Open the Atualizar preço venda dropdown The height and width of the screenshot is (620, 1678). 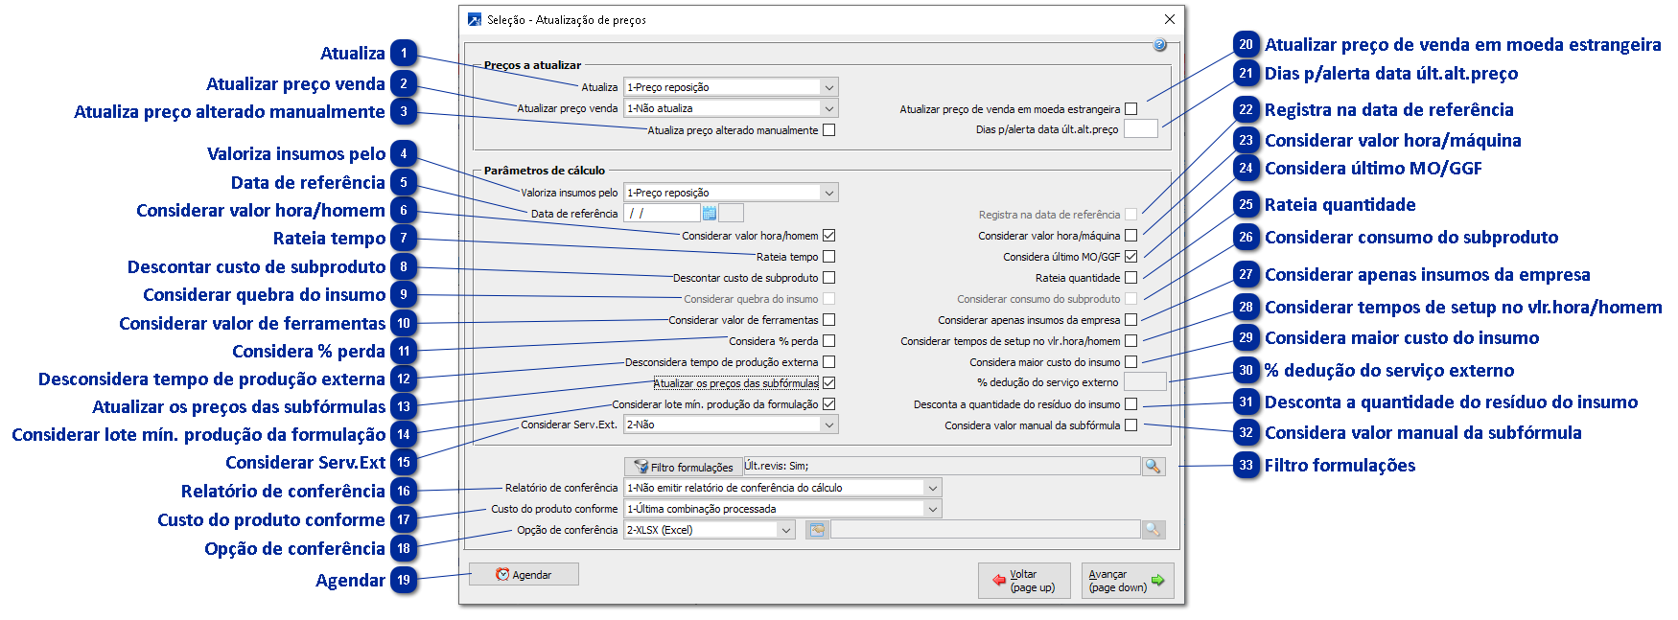[x=828, y=108]
